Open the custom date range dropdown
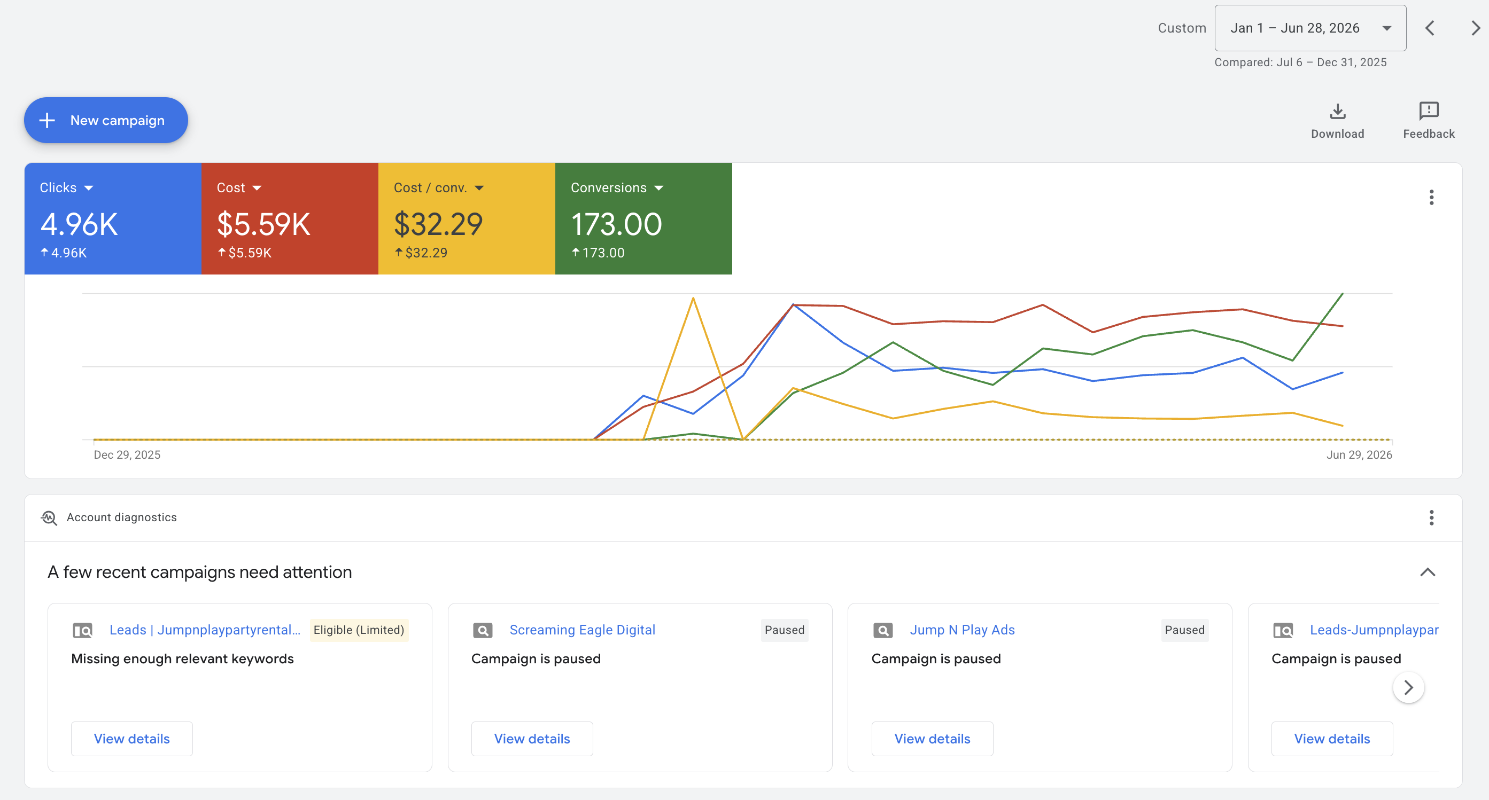The image size is (1489, 800). point(1310,28)
